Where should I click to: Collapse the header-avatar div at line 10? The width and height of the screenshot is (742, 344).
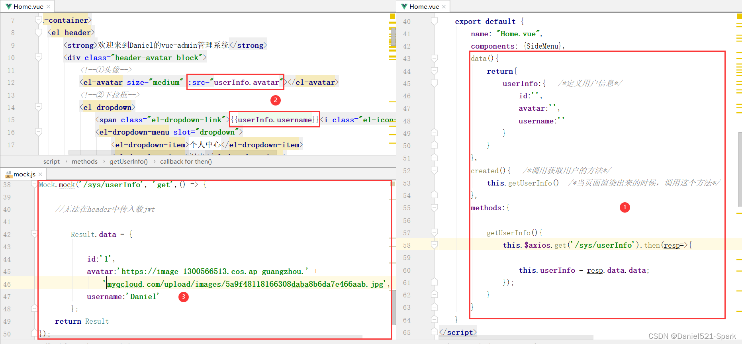[x=39, y=58]
